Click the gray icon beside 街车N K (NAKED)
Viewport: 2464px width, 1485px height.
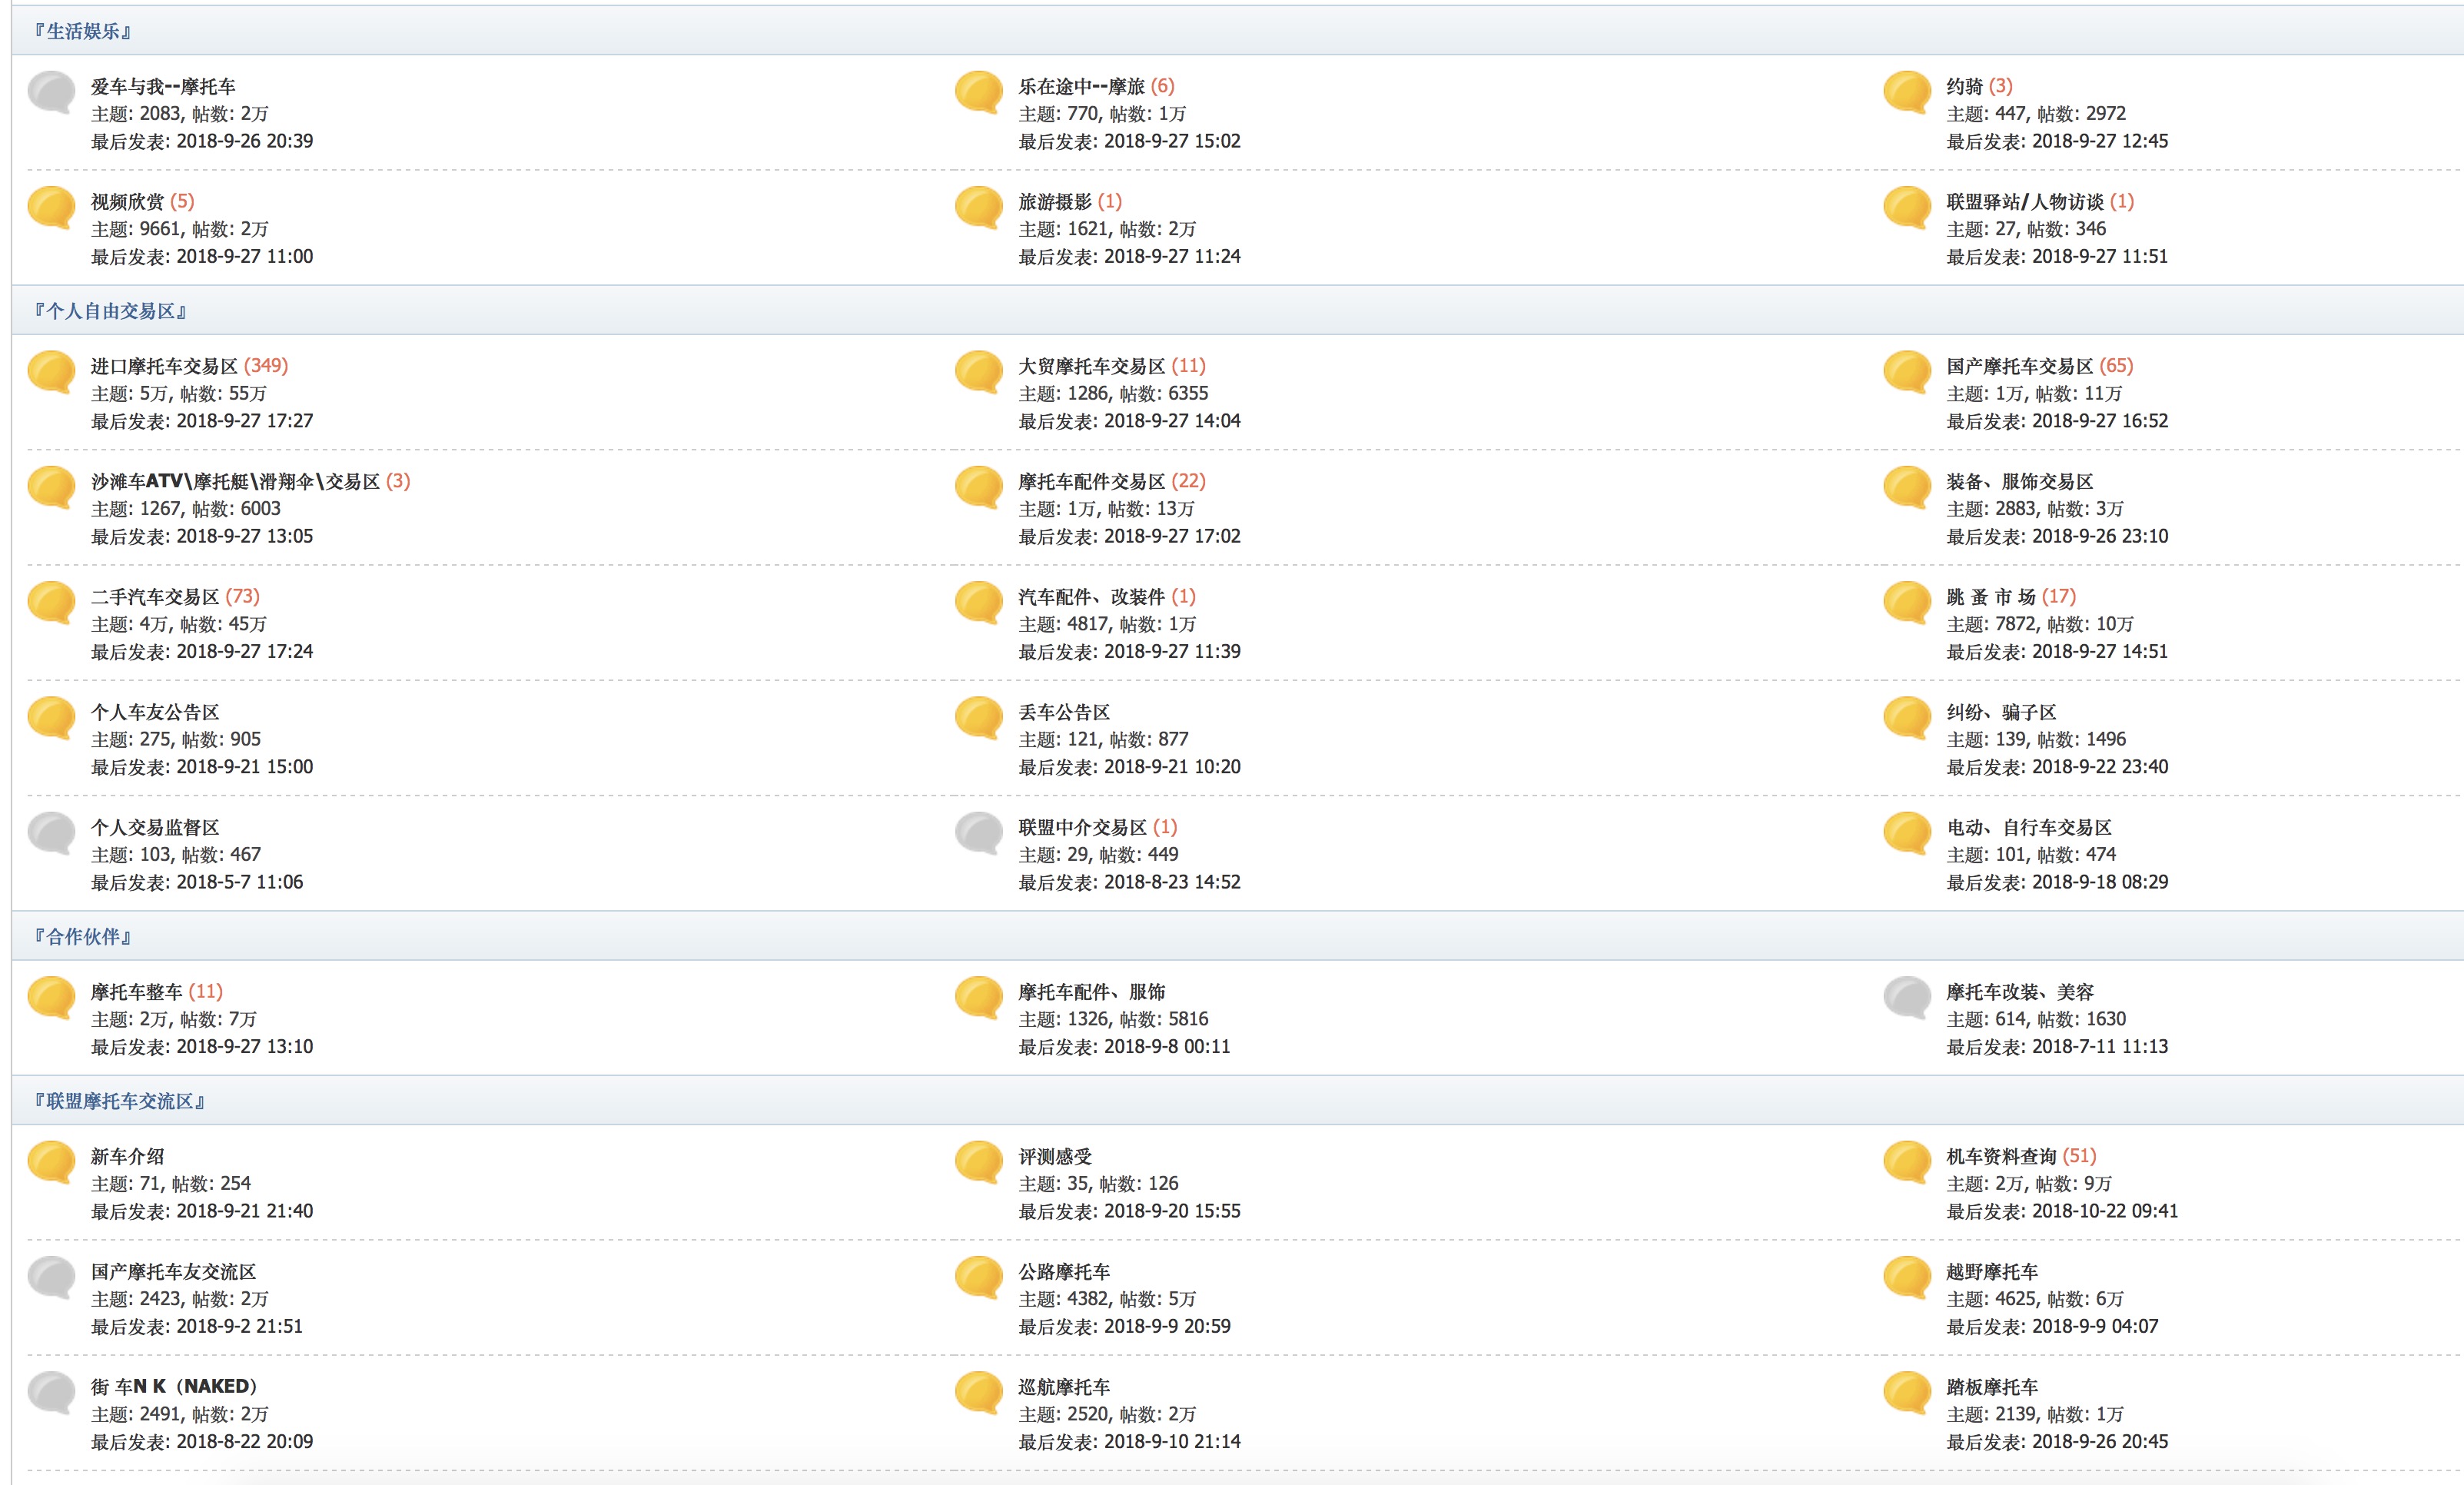[52, 1392]
